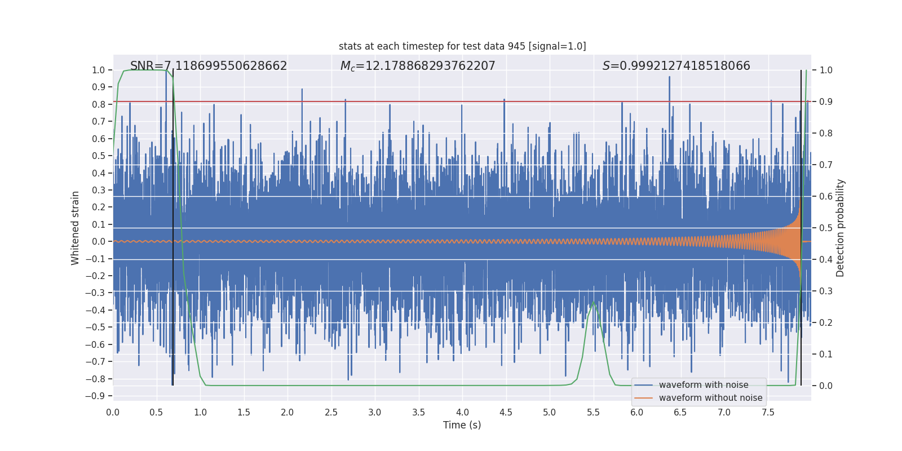Viewport: 902px width, 451px height.
Task: Click the "Whitened strain" axis label
Action: point(75,228)
